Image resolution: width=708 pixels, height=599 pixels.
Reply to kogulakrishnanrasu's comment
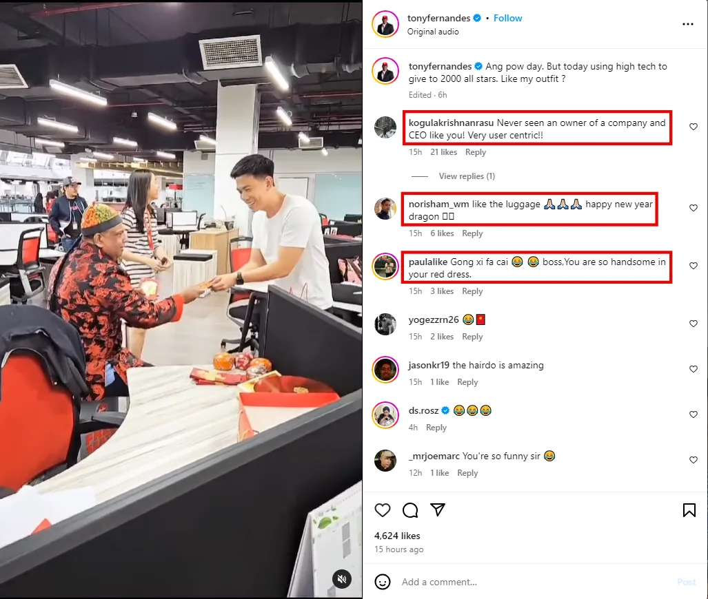click(476, 152)
